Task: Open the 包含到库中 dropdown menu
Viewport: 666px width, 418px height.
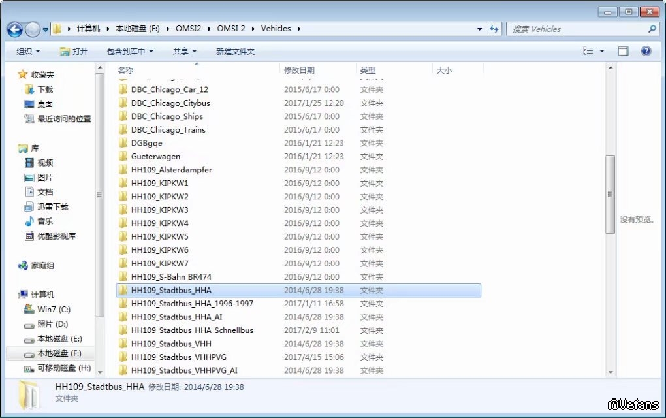Action: click(x=130, y=52)
